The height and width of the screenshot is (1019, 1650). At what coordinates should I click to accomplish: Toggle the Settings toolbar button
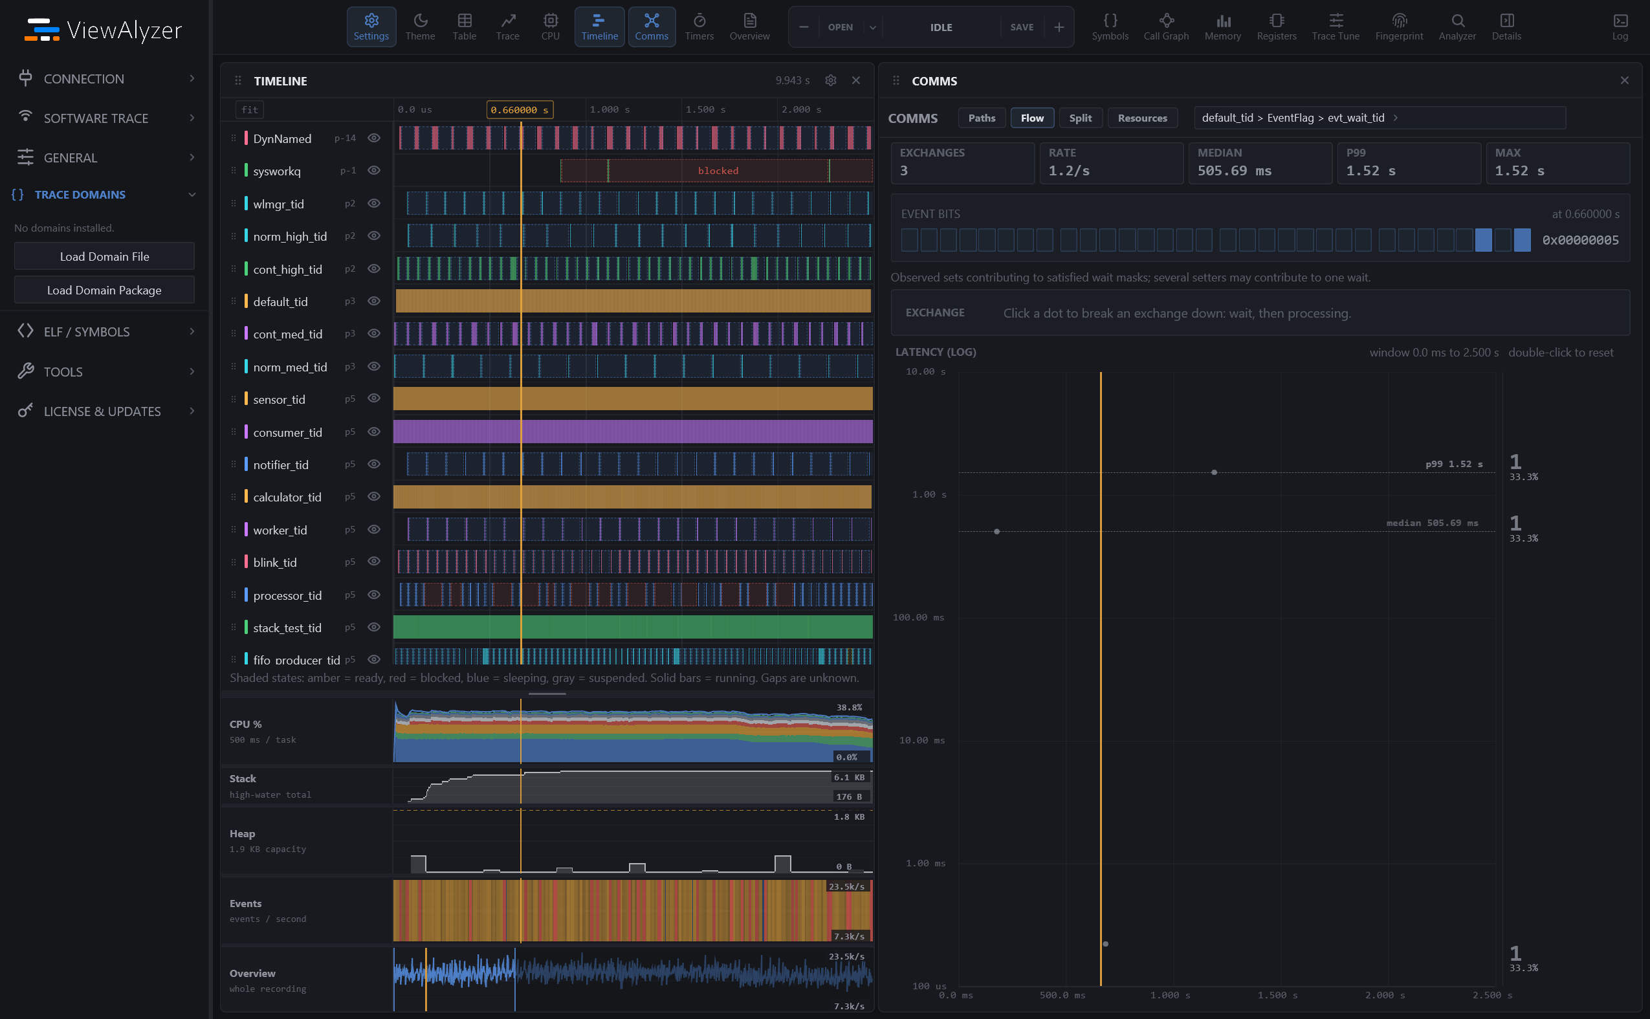click(x=371, y=27)
